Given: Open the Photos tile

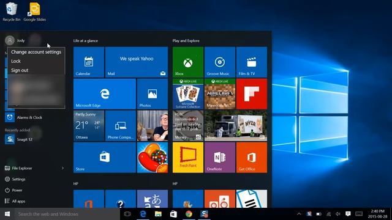Looking at the screenshot, I should coord(153,94).
